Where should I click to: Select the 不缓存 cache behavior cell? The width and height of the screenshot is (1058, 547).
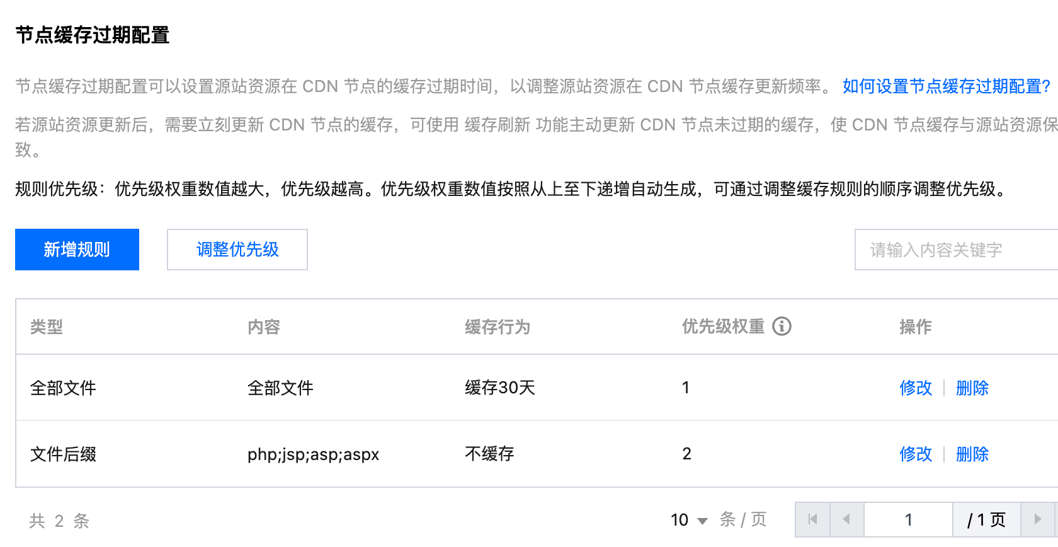point(489,454)
